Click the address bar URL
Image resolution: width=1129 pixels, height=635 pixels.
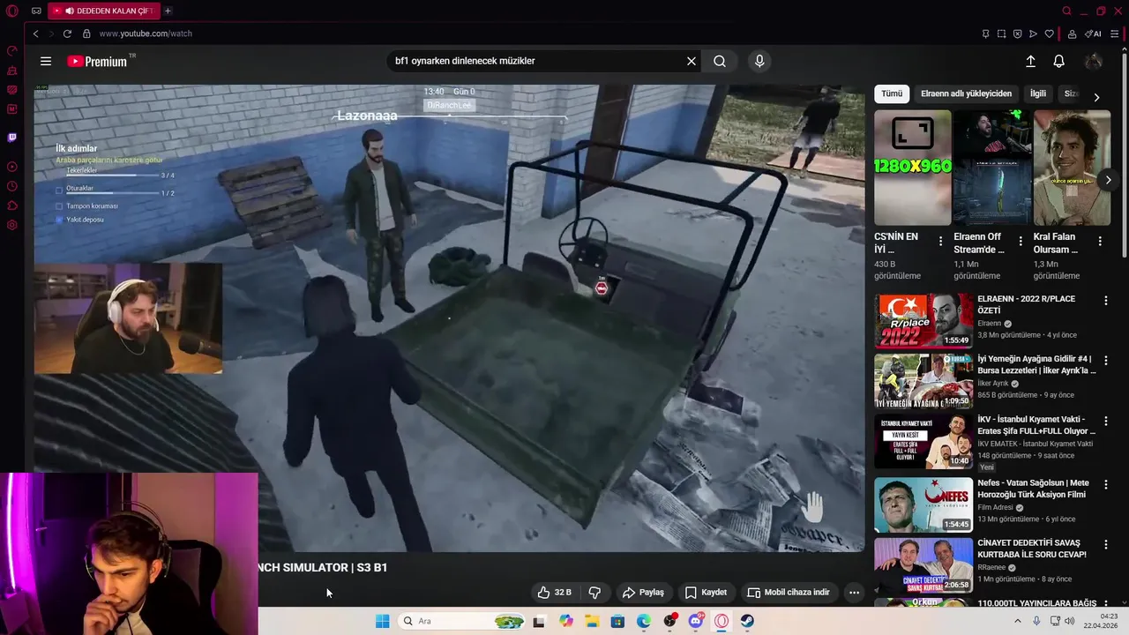146,34
